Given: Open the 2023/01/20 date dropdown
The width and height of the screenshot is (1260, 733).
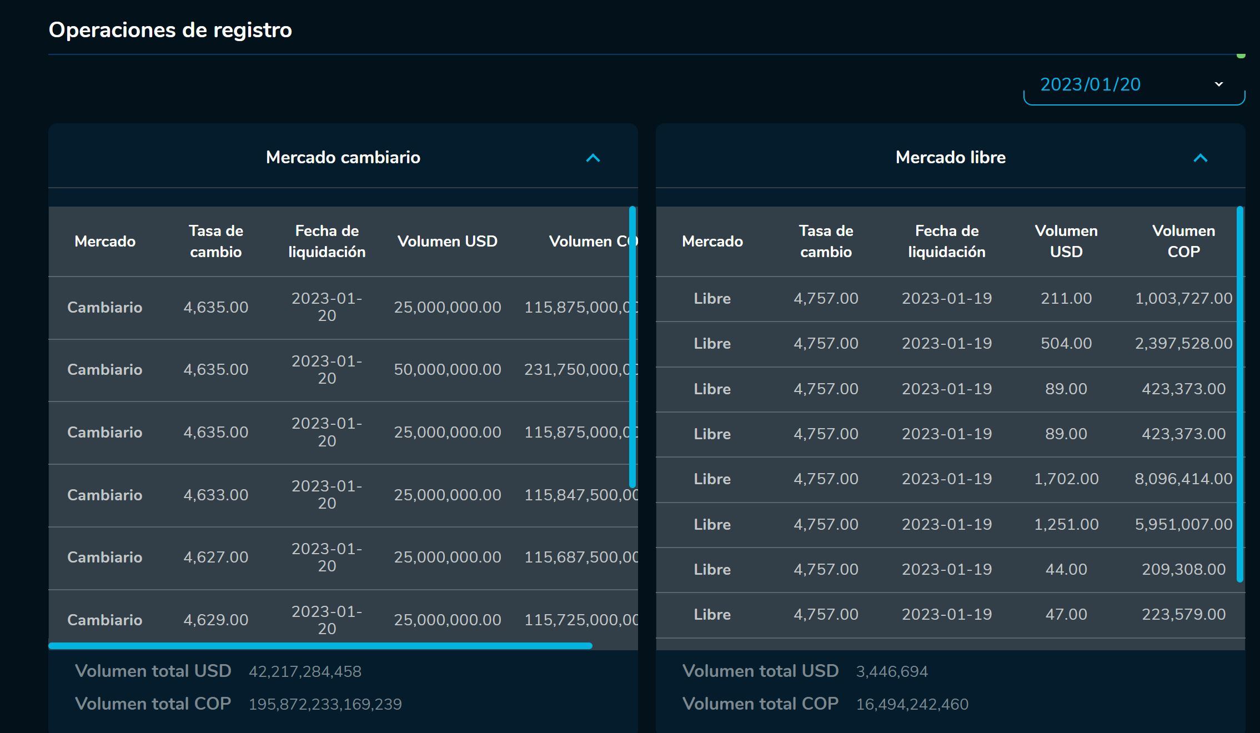Looking at the screenshot, I should click(x=1133, y=85).
